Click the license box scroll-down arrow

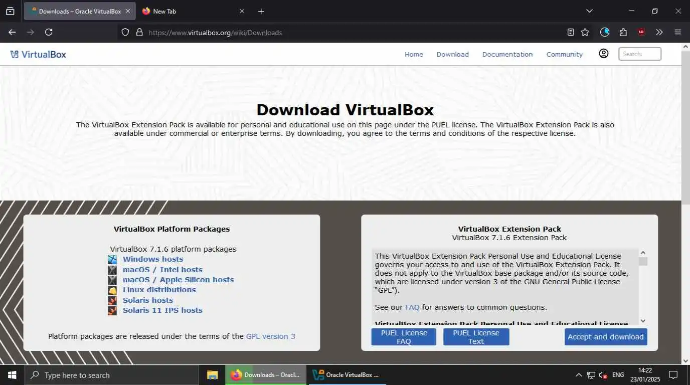point(643,320)
